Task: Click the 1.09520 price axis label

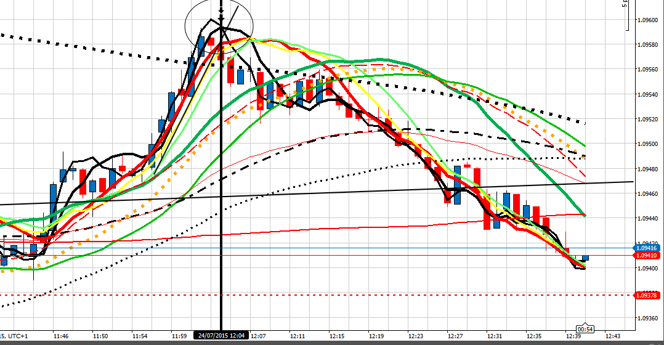Action: tap(647, 120)
